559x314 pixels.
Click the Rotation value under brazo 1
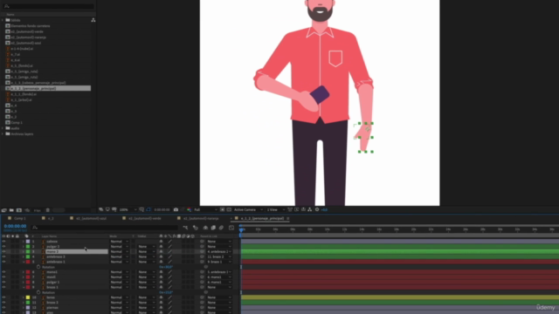click(166, 292)
